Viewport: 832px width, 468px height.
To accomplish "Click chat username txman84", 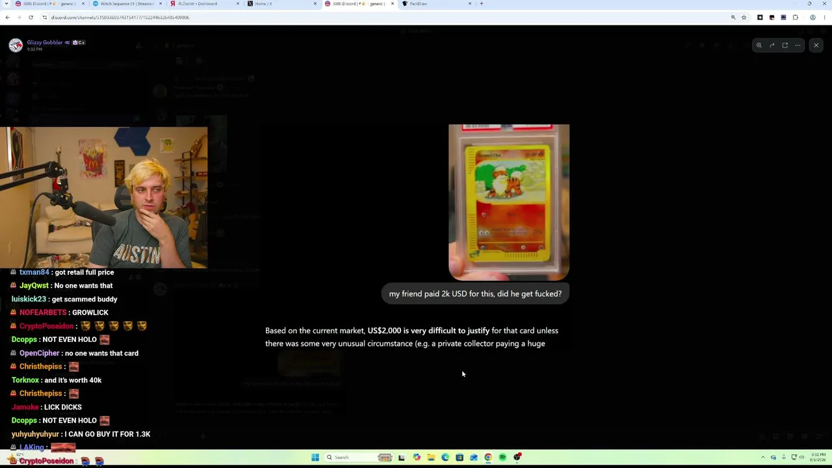I will (x=34, y=272).
